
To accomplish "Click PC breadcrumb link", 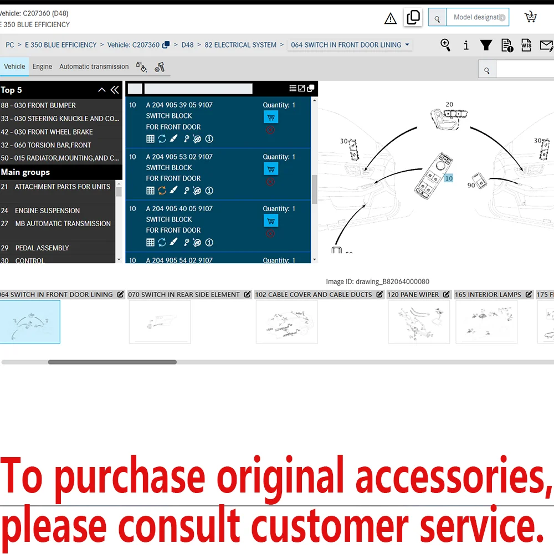I will (x=10, y=45).
